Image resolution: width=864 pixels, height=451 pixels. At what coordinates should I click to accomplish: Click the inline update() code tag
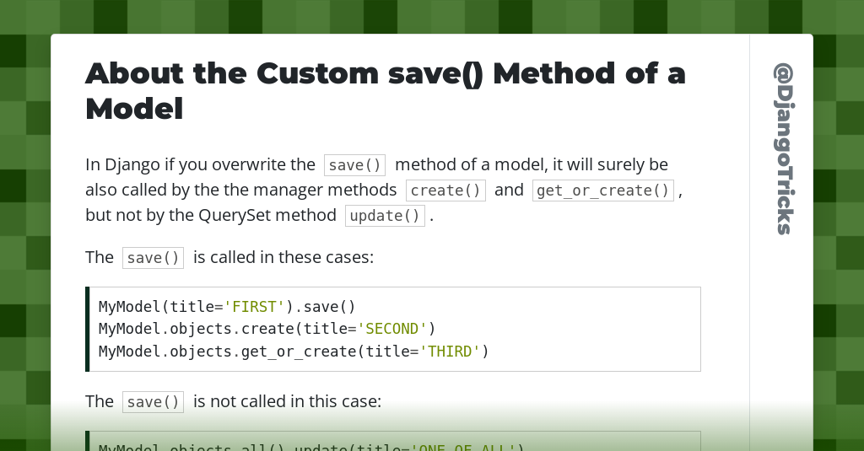385,216
